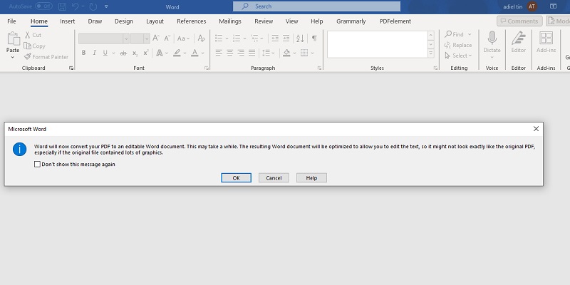Click Align Right icon
The image size is (570, 285).
241,53
